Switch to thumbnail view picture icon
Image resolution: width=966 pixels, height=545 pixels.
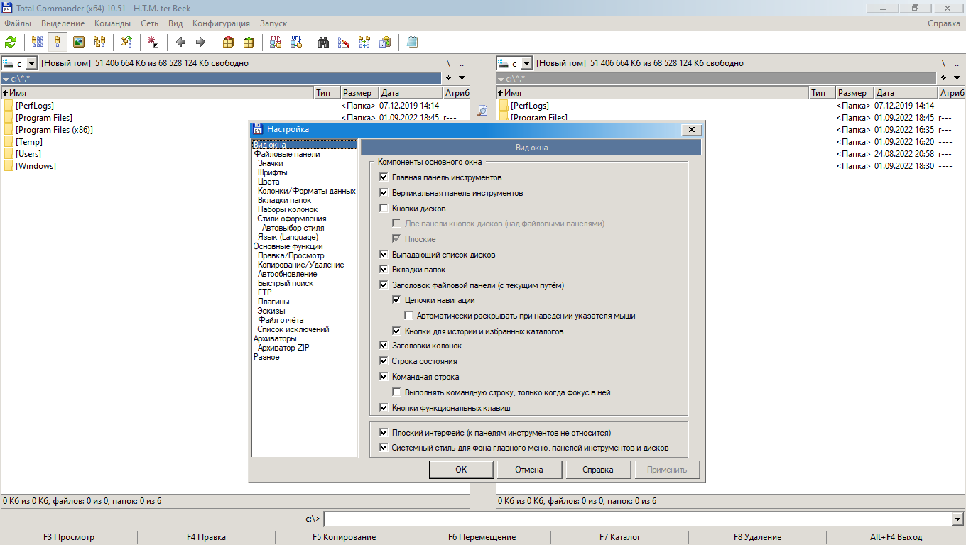click(x=79, y=42)
